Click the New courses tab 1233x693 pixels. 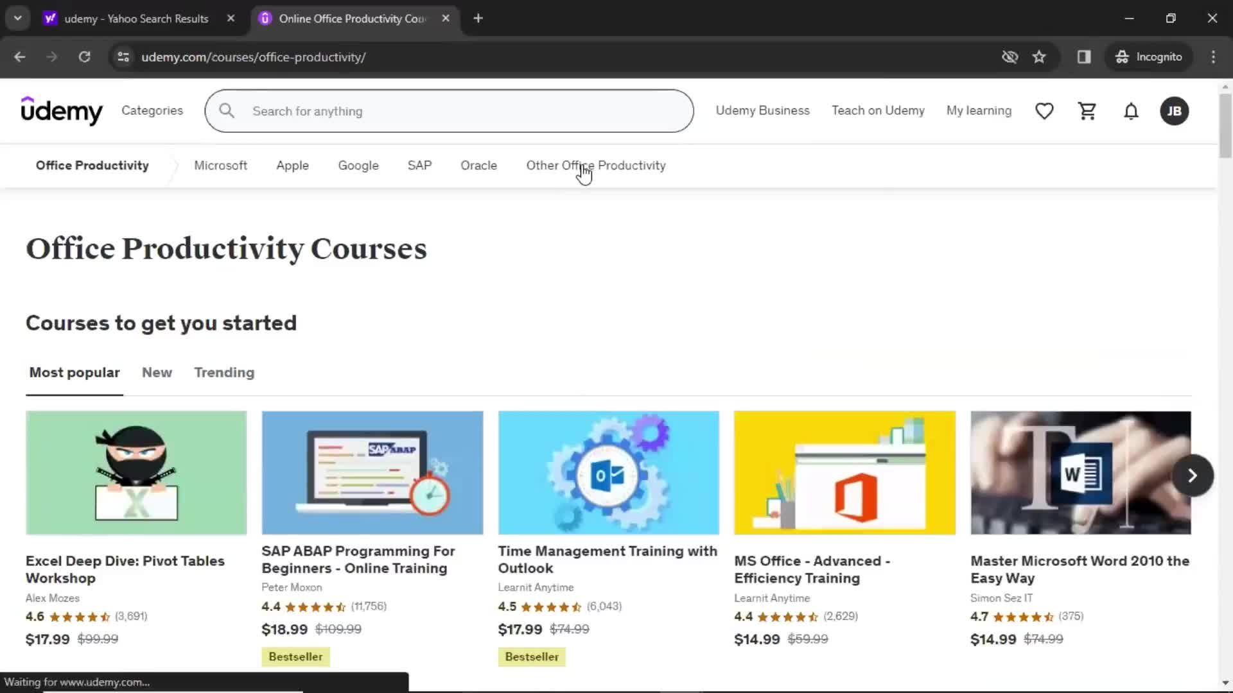click(157, 372)
